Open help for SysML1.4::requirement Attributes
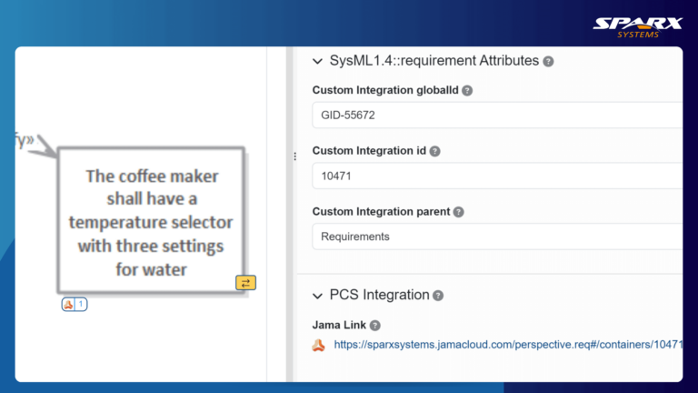 click(548, 62)
